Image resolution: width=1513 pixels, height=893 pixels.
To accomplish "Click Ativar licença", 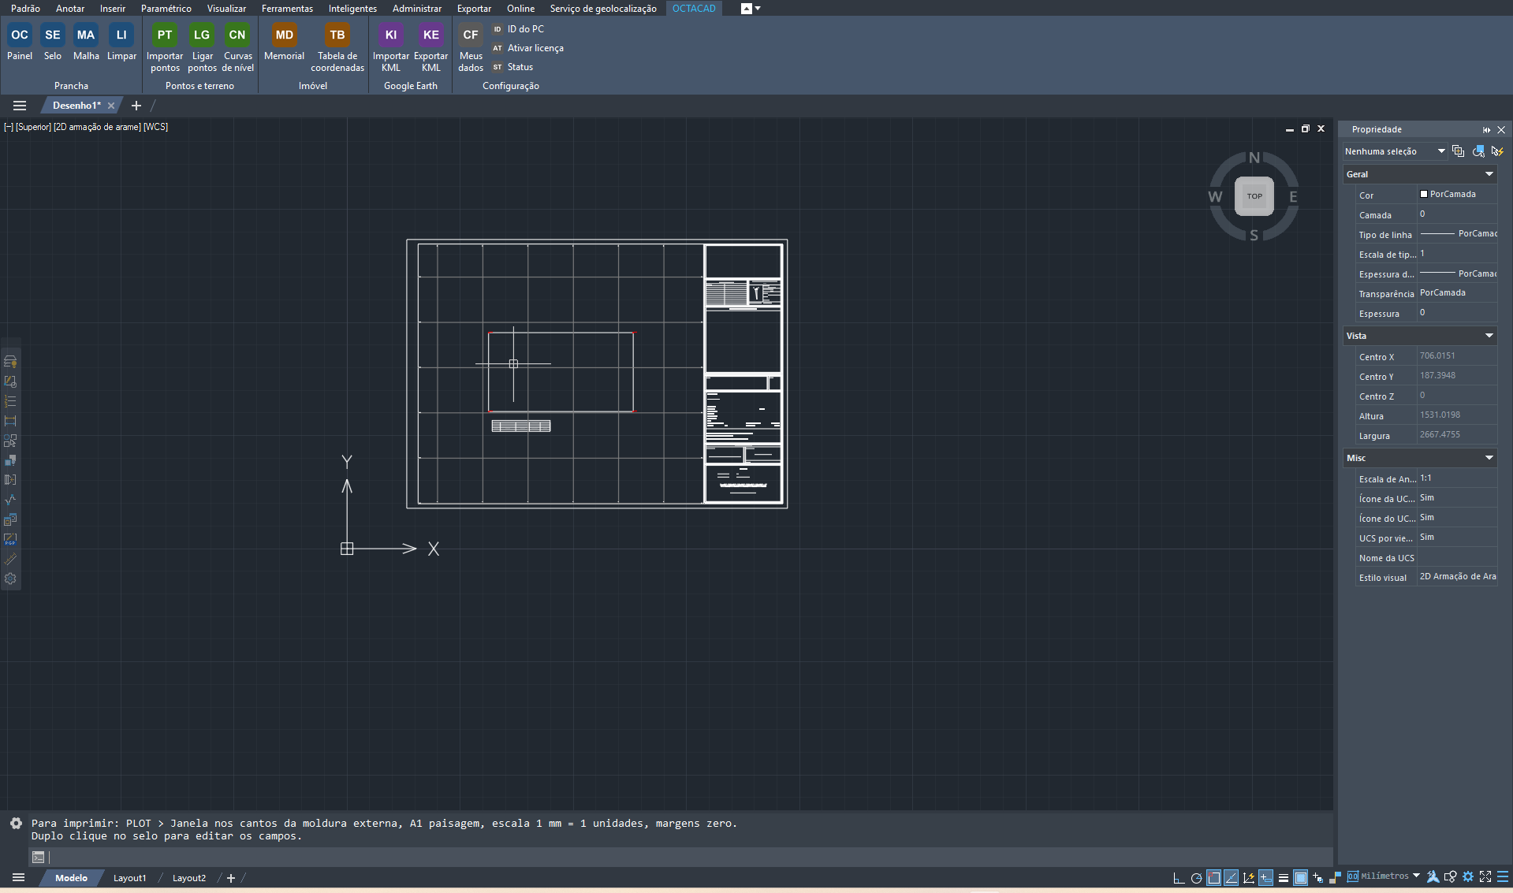I will 528,48.
